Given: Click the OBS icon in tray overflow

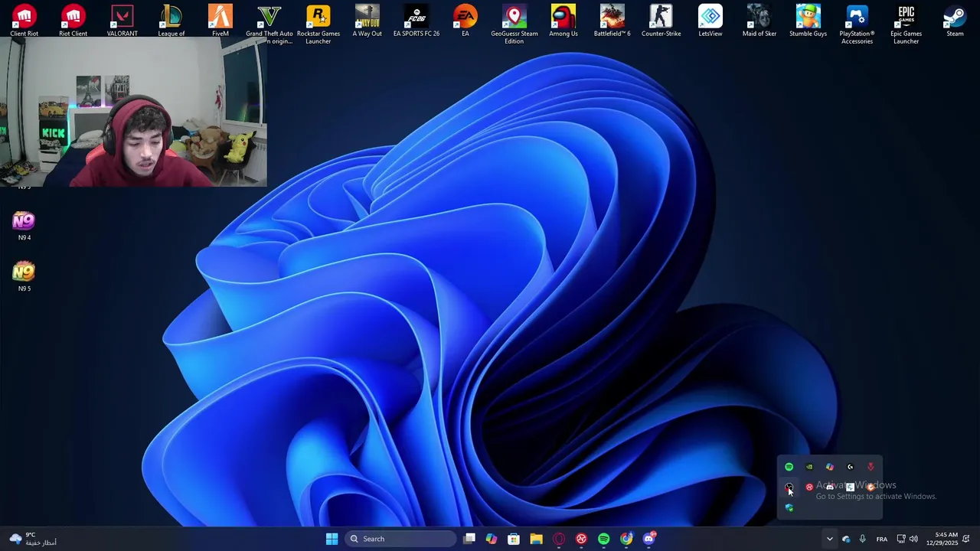Looking at the screenshot, I should click(x=789, y=487).
